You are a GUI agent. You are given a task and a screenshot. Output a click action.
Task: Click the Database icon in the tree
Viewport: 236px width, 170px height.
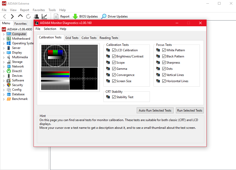[x=9, y=94]
